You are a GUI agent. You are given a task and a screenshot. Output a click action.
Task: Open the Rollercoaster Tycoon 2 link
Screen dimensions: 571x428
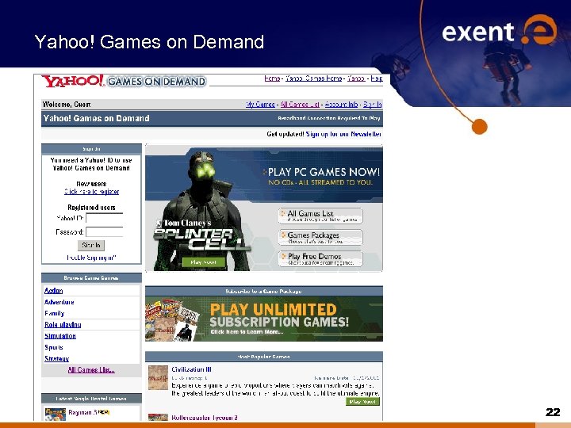pos(205,418)
